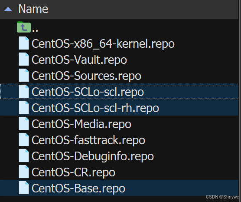The height and width of the screenshot is (202, 241).
Task: Click the parent directory up-folder icon
Action: pyautogui.click(x=24, y=27)
